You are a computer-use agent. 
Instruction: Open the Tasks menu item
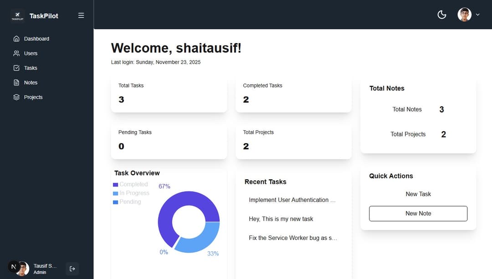tap(31, 68)
